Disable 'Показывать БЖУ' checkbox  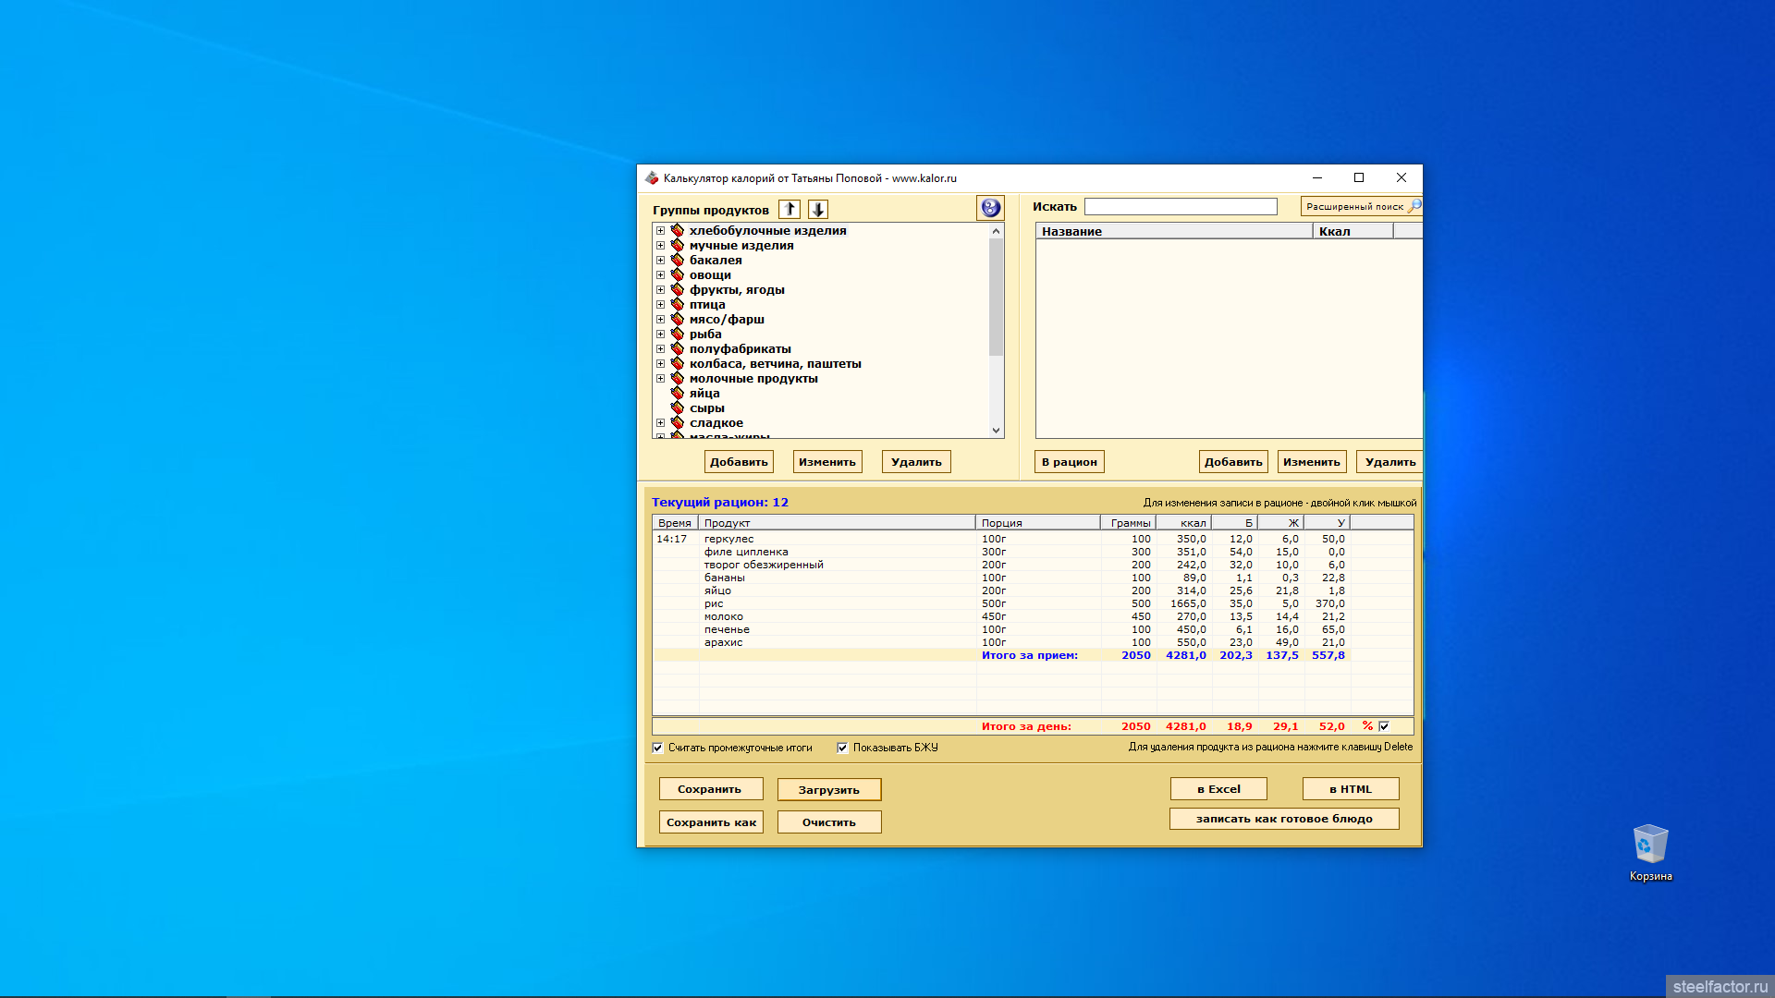tap(843, 748)
